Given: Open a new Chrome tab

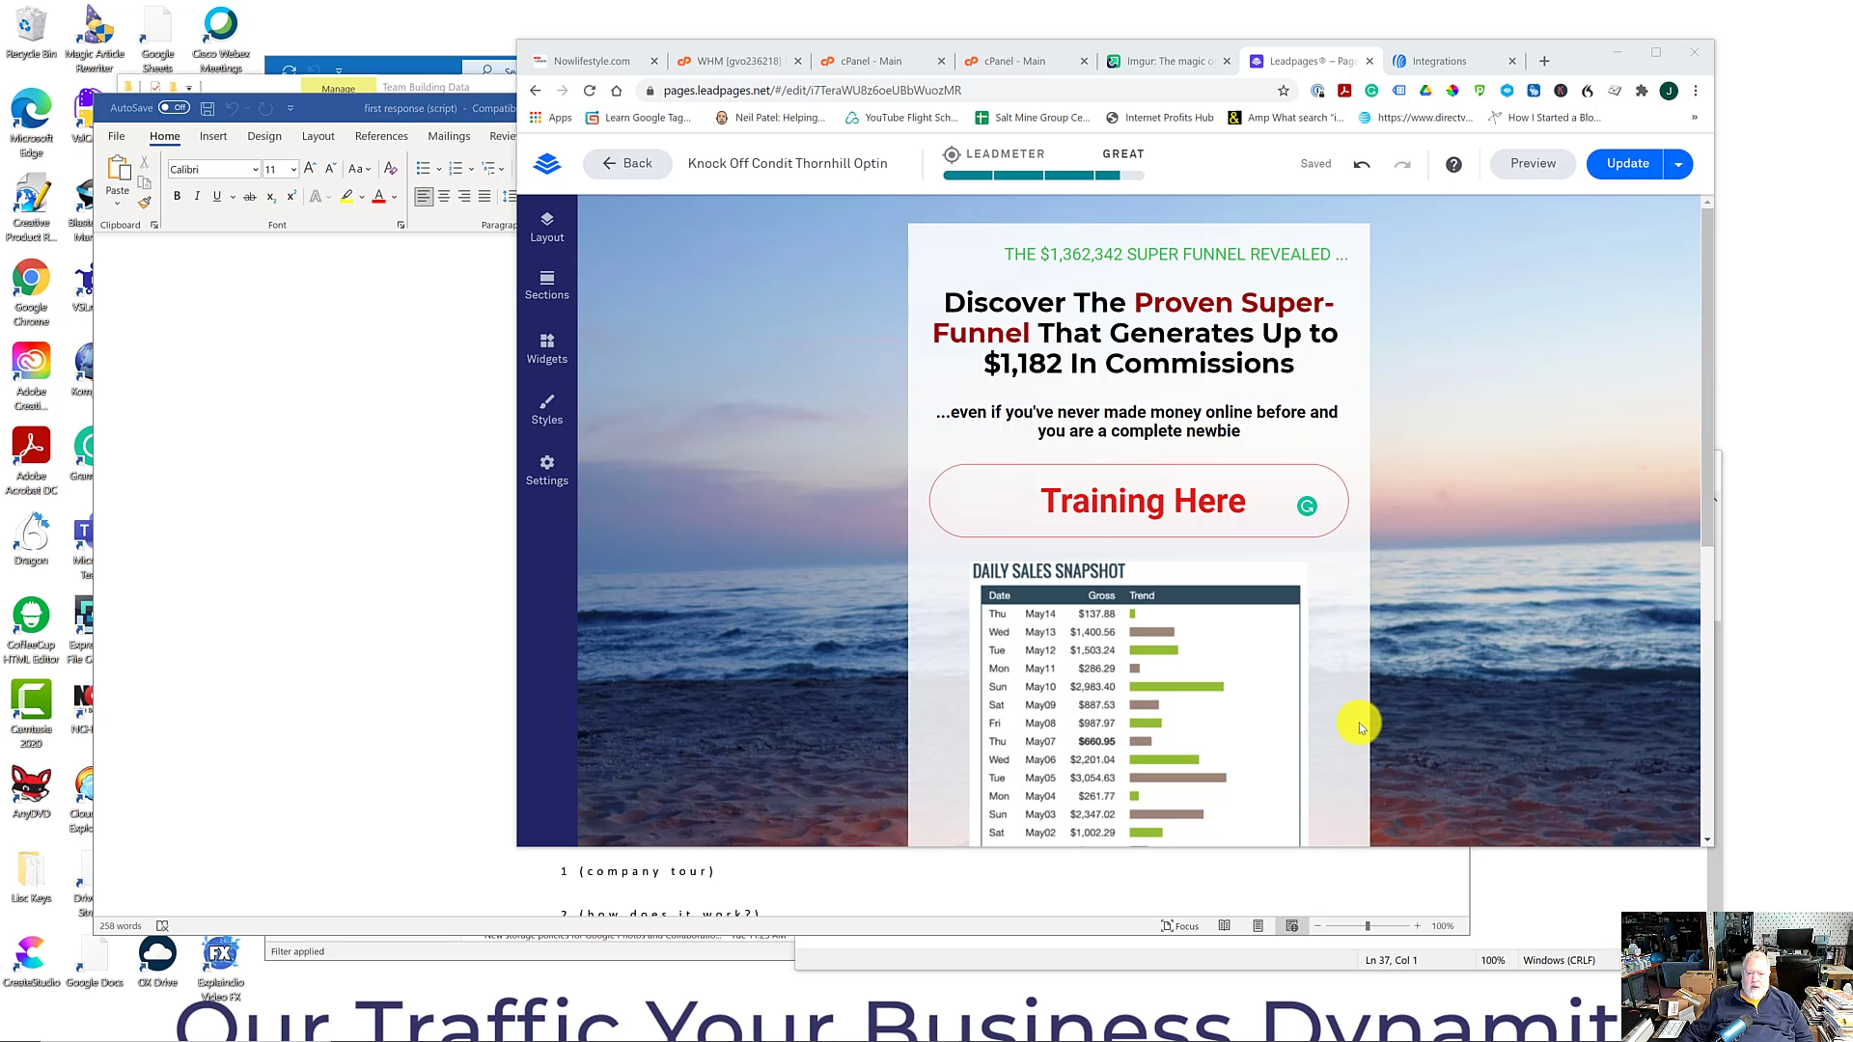Looking at the screenshot, I should point(1544,61).
